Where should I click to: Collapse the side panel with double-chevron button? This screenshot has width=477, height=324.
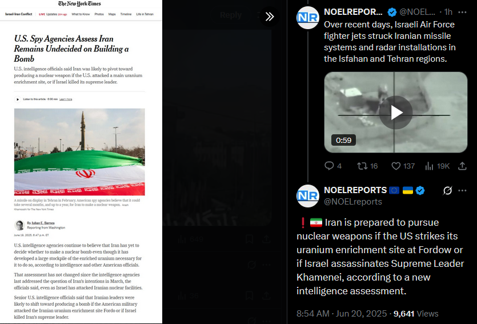coord(270,17)
